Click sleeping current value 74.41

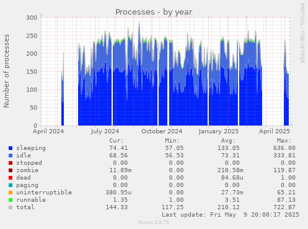118,148
